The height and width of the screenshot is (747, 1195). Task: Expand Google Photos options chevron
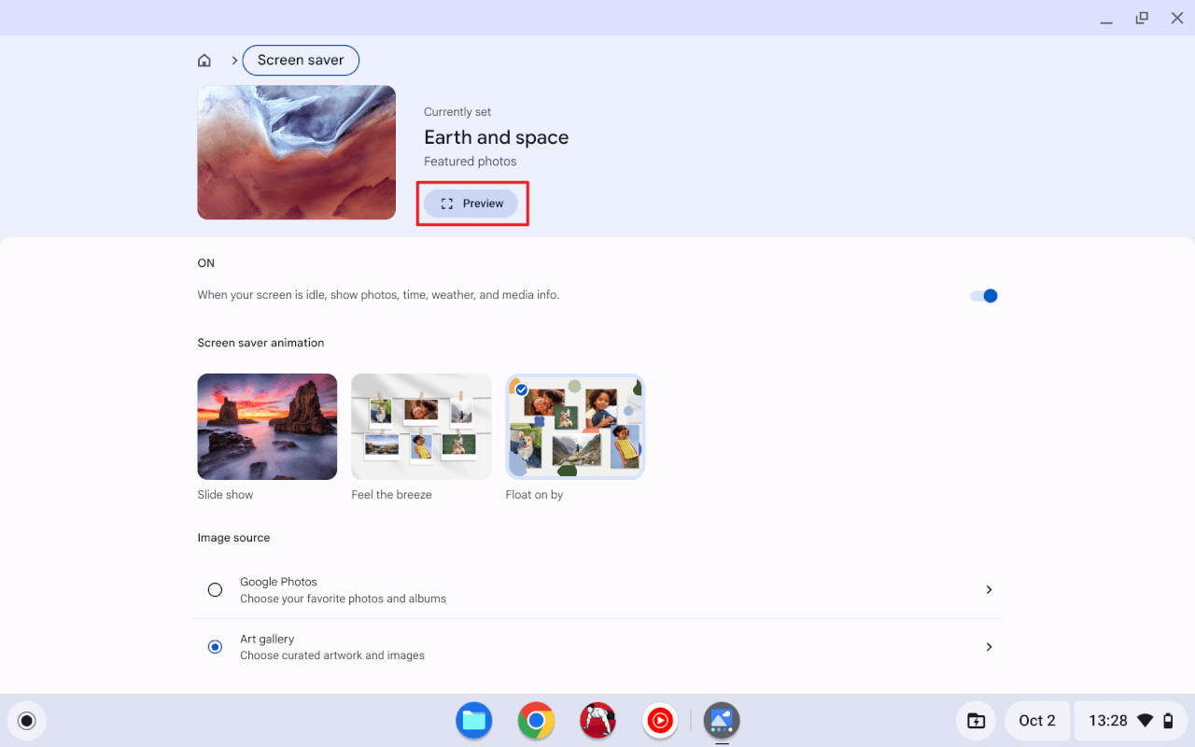point(989,590)
